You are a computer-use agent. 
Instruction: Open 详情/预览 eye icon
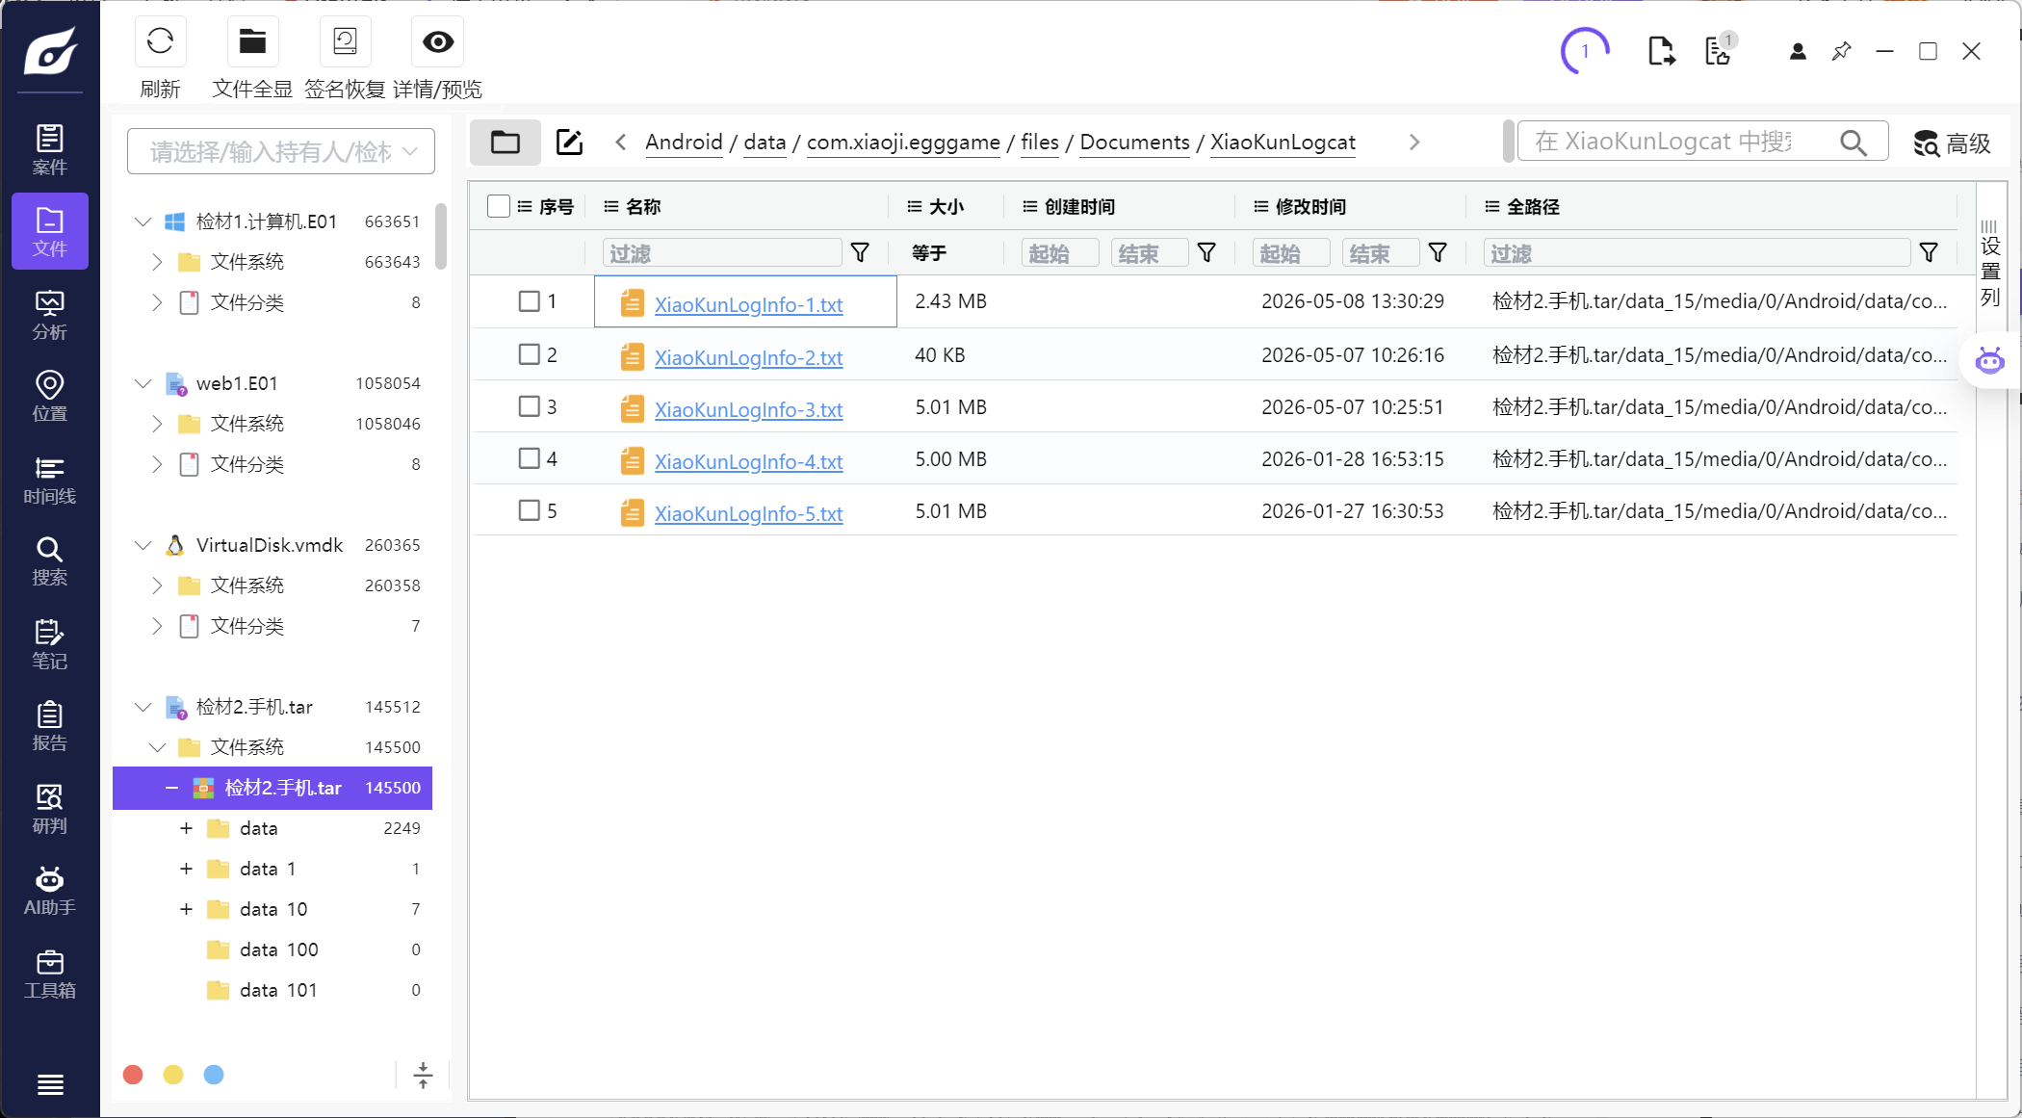[438, 41]
